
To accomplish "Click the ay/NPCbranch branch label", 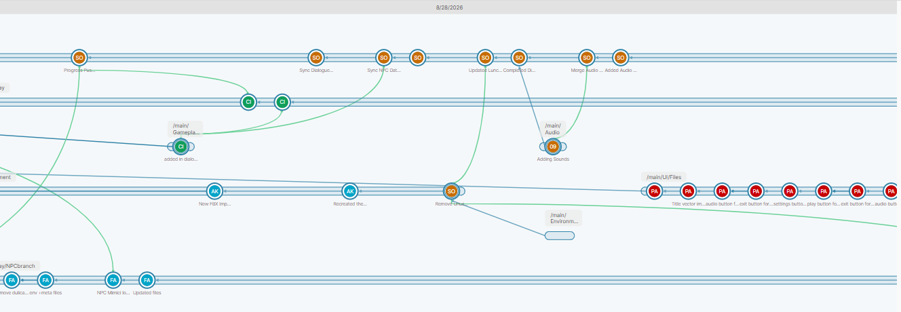I will (x=20, y=266).
